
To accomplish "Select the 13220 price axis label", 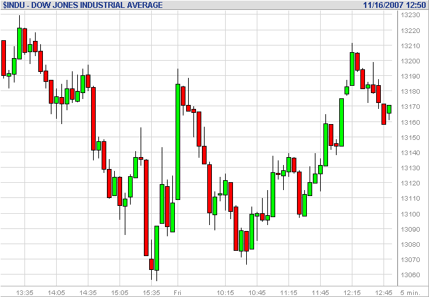I will pos(410,30).
